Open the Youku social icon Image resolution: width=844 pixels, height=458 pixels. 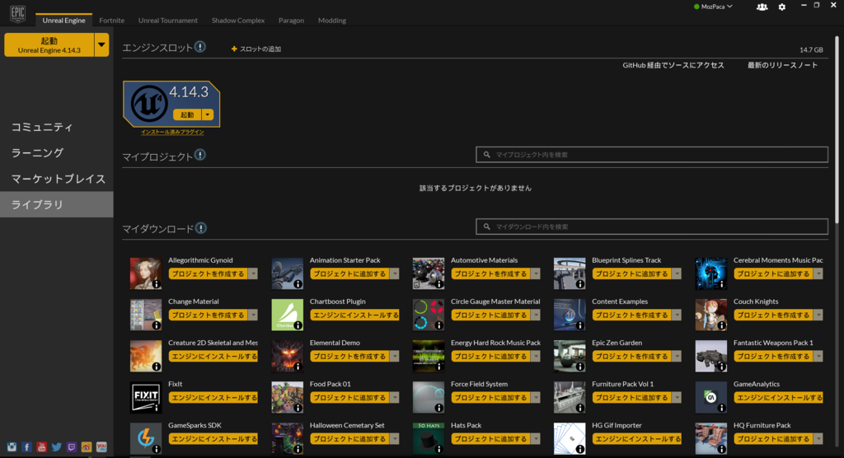101,447
